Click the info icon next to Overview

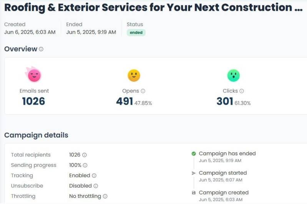(x=41, y=49)
